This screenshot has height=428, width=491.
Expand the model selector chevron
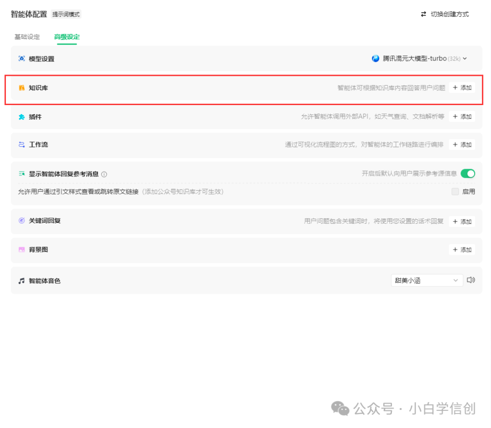pos(465,58)
